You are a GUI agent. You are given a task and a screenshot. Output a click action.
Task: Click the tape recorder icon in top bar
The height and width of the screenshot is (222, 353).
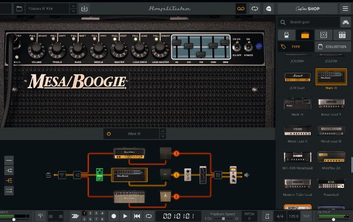point(241,9)
